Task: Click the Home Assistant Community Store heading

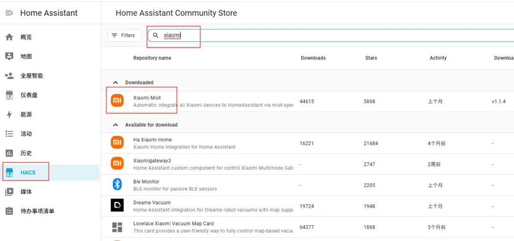Action: pos(177,13)
